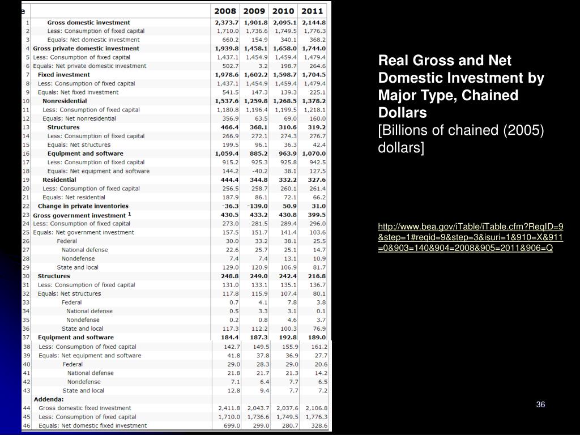Select the Federal label in row 26

pos(67,241)
